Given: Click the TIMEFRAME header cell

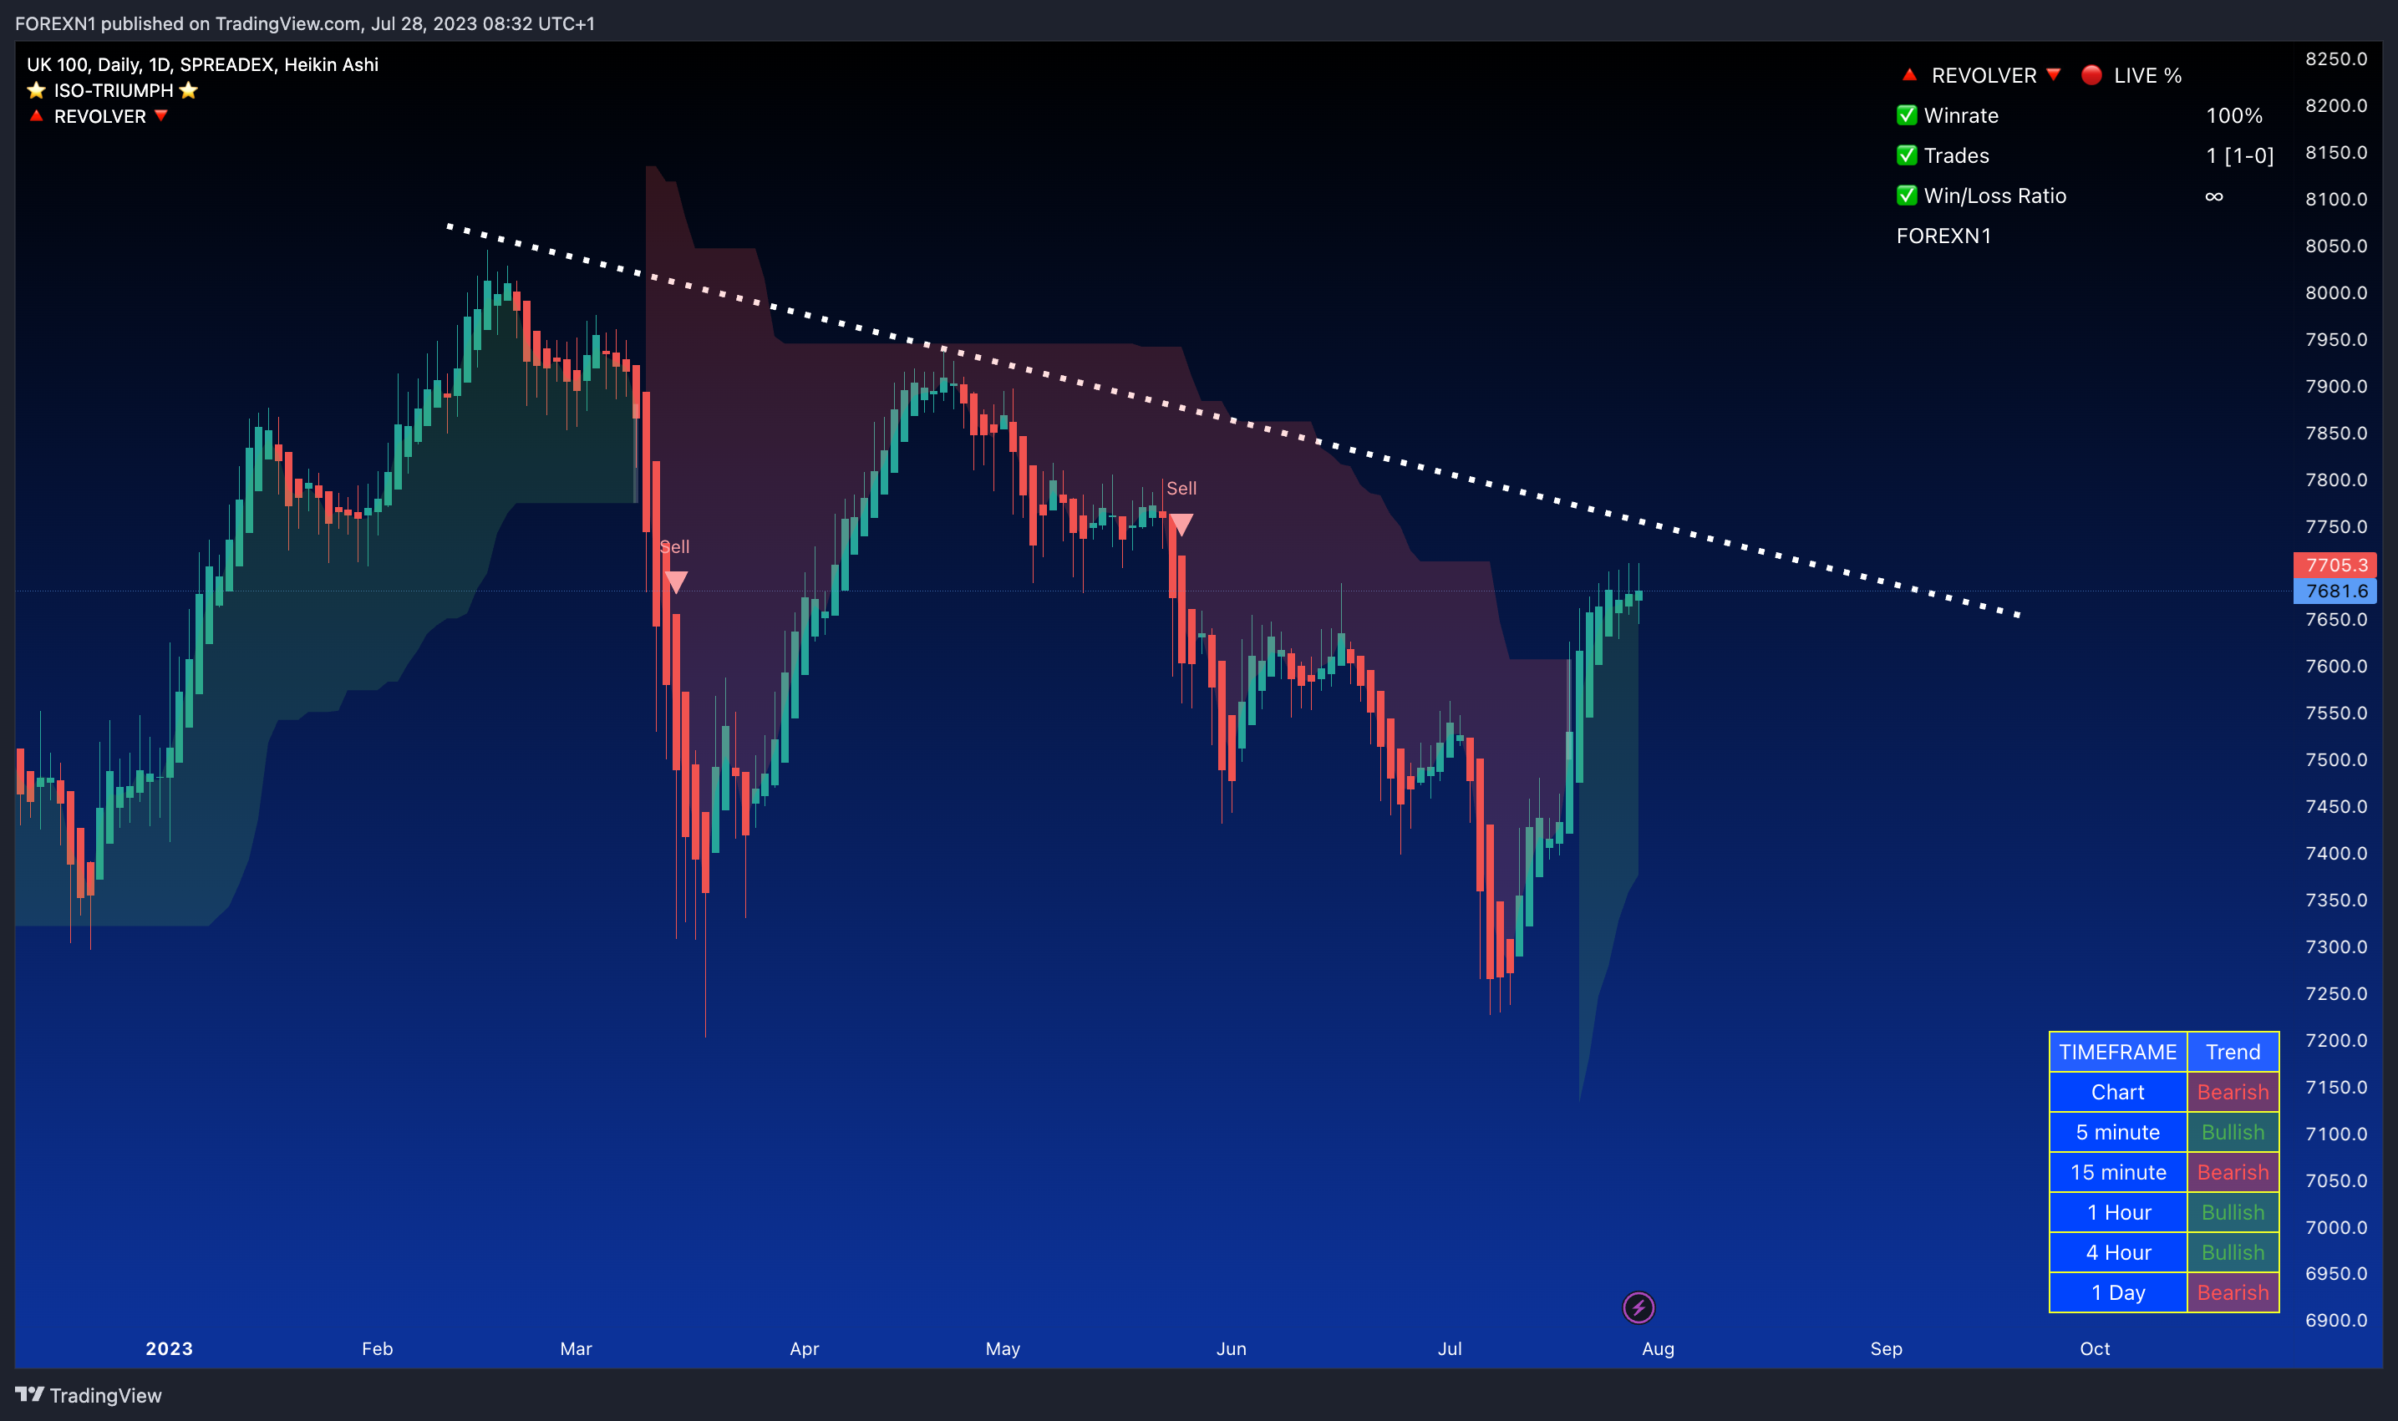Looking at the screenshot, I should pyautogui.click(x=2117, y=1052).
